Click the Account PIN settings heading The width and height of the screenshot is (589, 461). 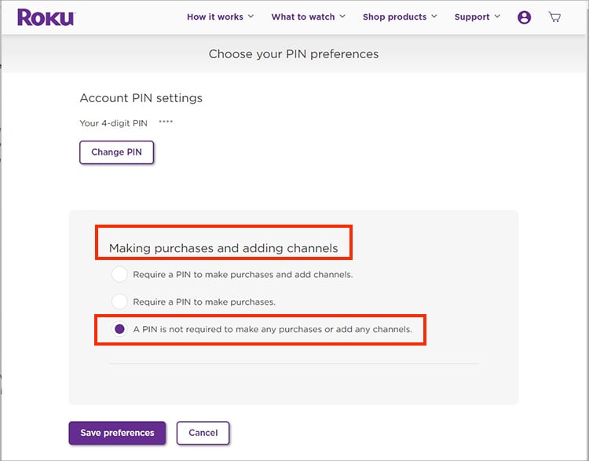tap(141, 98)
